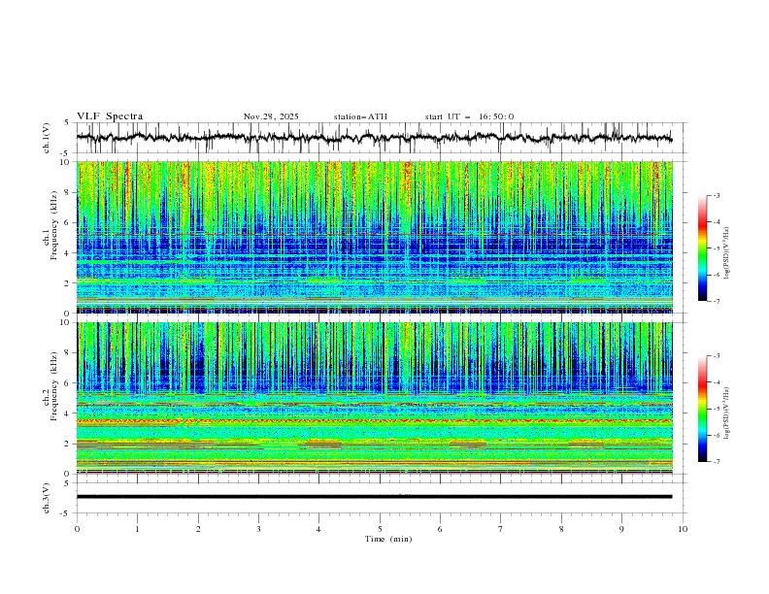Click the "ch.1(V)" waveform axis label
Viewport: 769px width, 594px height.
[x=47, y=138]
